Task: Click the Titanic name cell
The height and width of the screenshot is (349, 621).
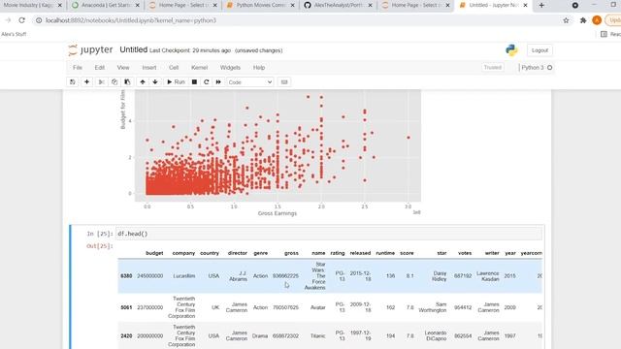Action: [x=317, y=336]
